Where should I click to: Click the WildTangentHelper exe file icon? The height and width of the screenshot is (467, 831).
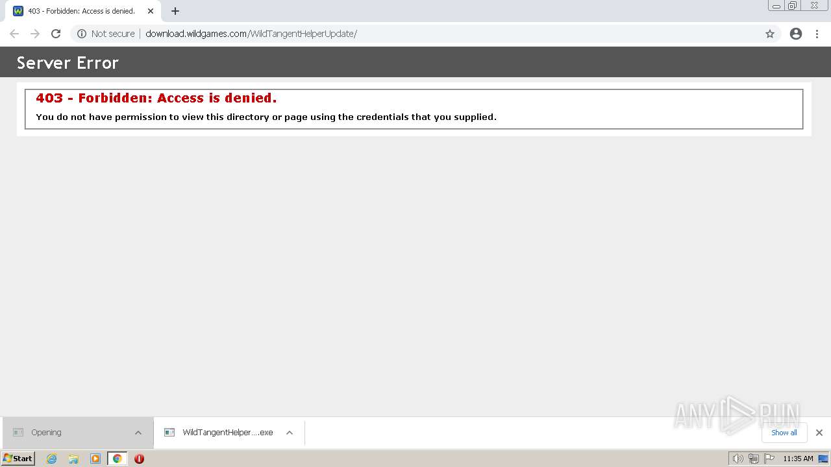click(x=169, y=433)
